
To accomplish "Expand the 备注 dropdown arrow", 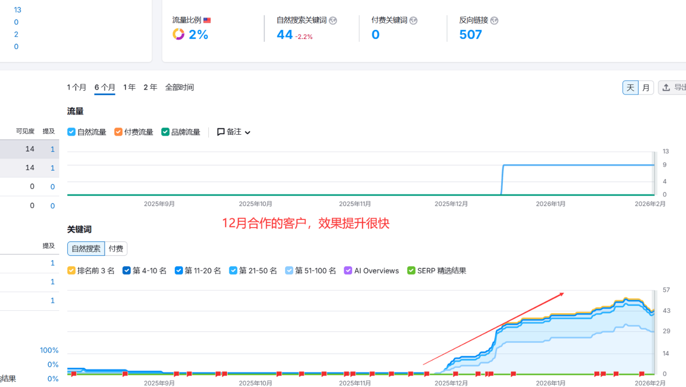I will tap(248, 132).
